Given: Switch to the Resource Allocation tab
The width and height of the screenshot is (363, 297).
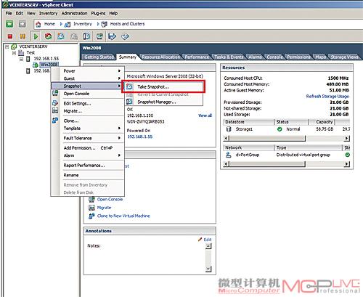Looking at the screenshot, I should (x=161, y=57).
